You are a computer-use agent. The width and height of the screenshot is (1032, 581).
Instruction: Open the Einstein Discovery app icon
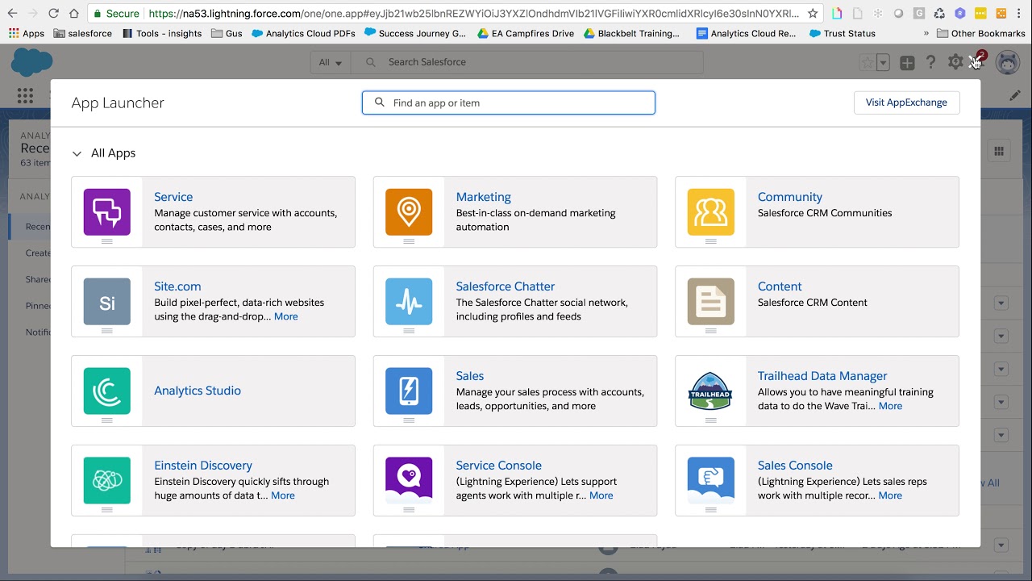click(x=107, y=481)
